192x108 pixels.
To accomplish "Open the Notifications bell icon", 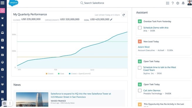I will pos(183,3).
